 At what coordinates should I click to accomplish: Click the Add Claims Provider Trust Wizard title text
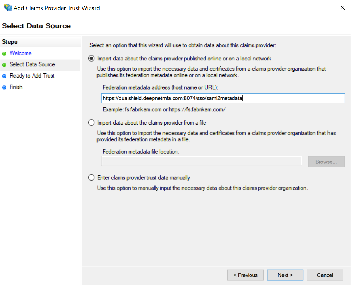pos(57,8)
